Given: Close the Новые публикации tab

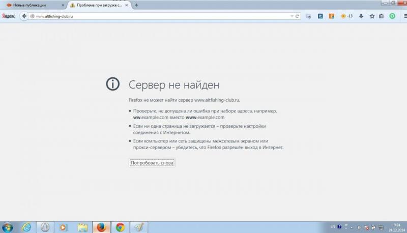Looking at the screenshot, I should pos(63,5).
